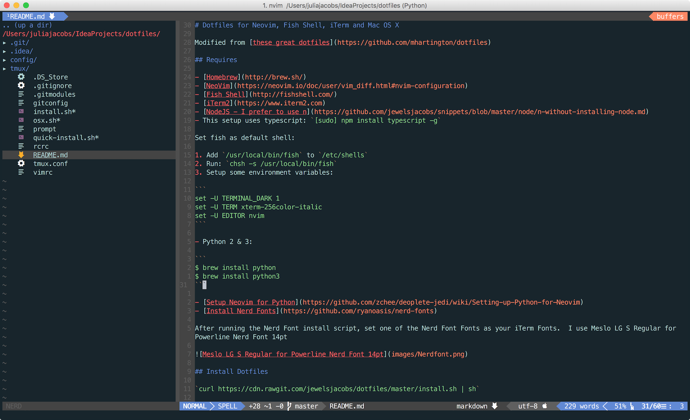Click the root path /Users/juliajacobs/IdeaProjects/dotfiles/
Screen dimensions: 690x420
tap(81, 34)
